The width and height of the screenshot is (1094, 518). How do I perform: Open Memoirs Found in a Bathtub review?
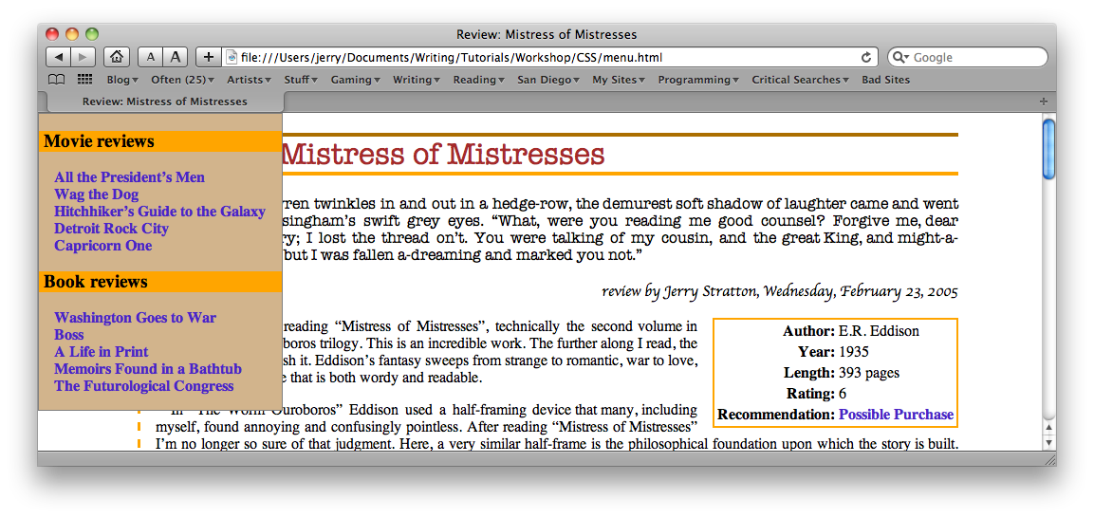[x=148, y=369]
